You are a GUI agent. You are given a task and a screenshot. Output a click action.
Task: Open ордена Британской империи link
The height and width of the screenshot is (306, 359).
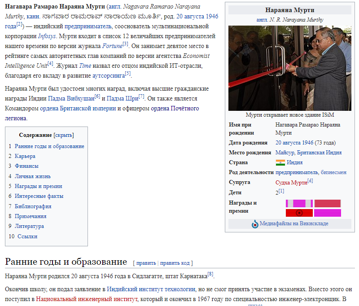click(x=78, y=108)
